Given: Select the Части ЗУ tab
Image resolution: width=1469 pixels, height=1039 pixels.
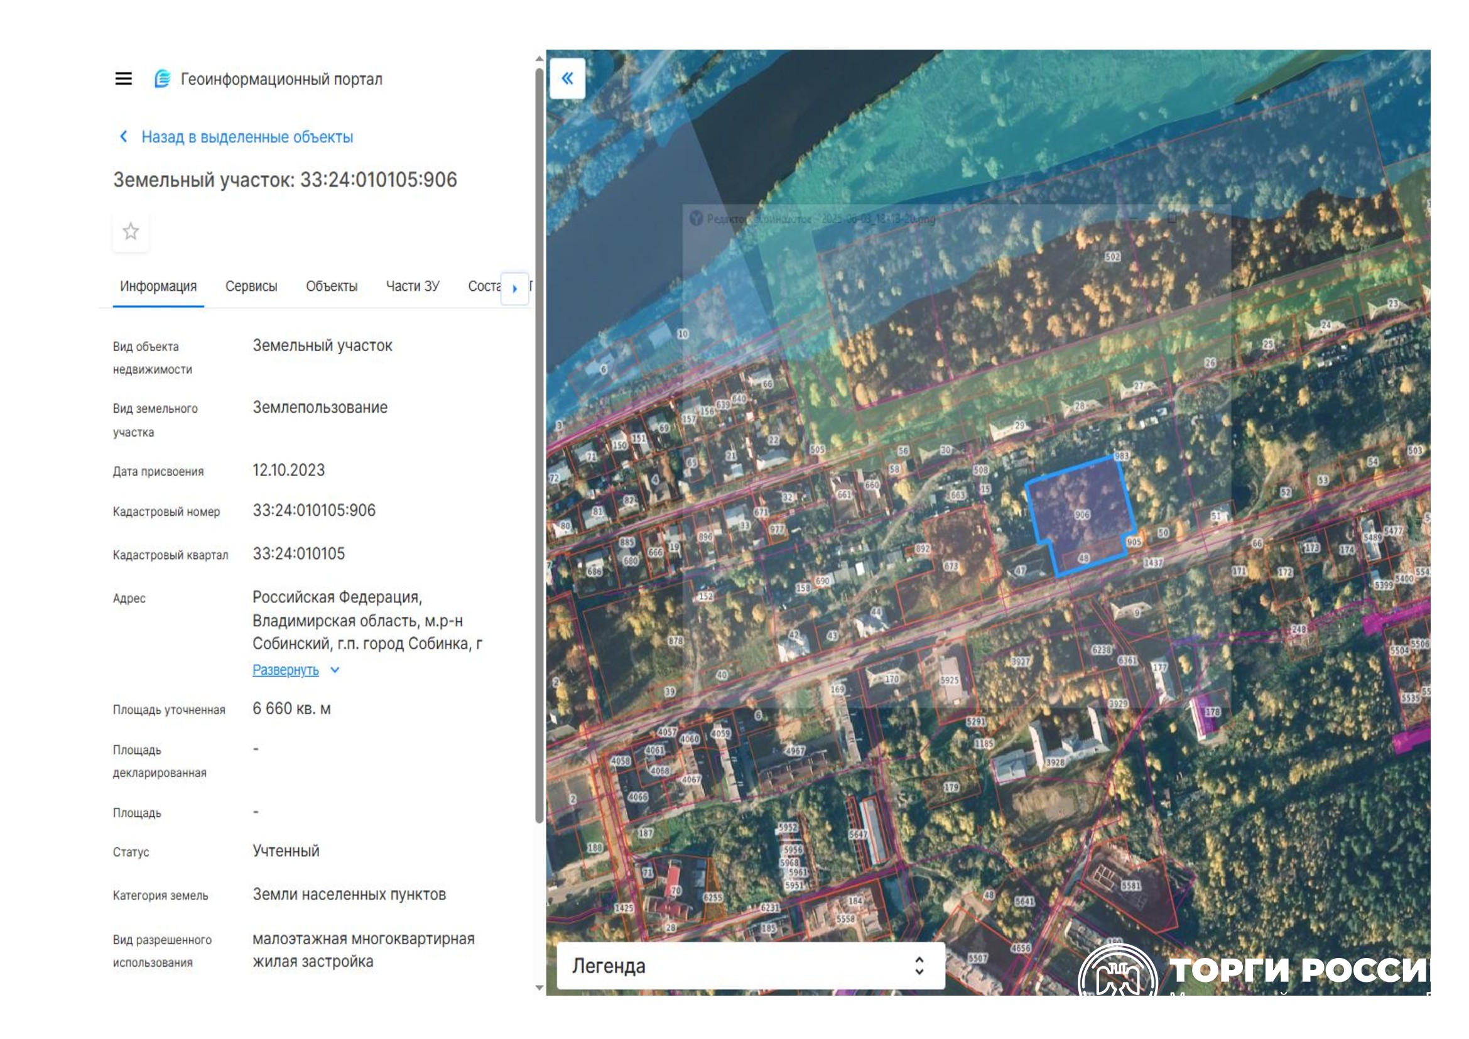Looking at the screenshot, I should (x=412, y=286).
